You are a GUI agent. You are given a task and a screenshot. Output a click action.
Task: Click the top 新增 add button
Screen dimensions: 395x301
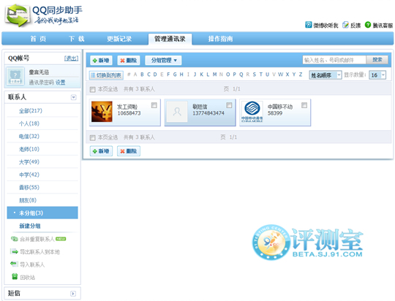pos(101,61)
